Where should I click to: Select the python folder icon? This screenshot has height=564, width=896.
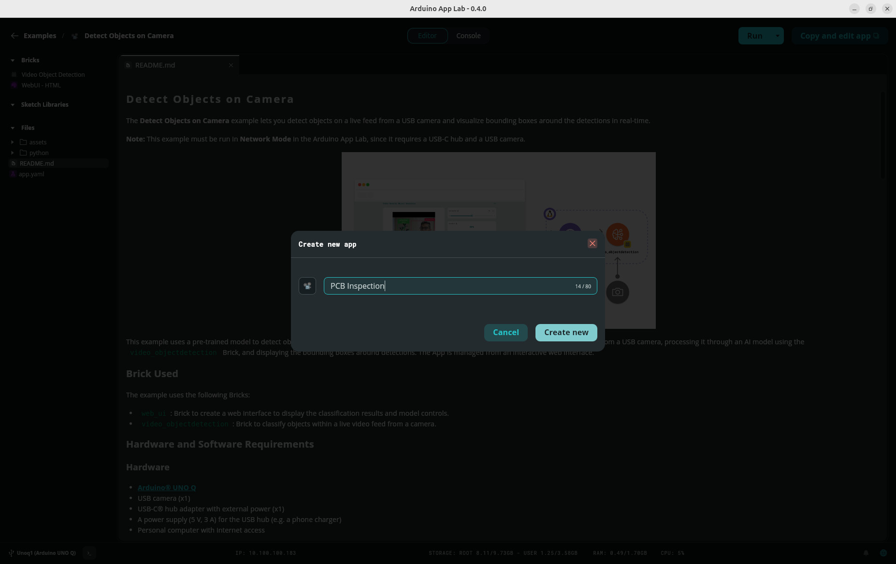23,153
